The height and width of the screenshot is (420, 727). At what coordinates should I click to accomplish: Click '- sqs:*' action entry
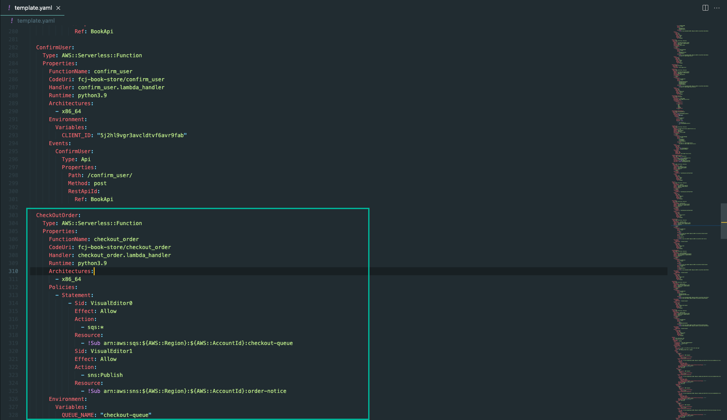pyautogui.click(x=92, y=327)
